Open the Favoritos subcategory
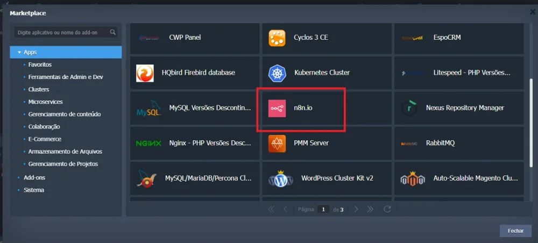Screen dimensions: 538x243 tap(40, 65)
